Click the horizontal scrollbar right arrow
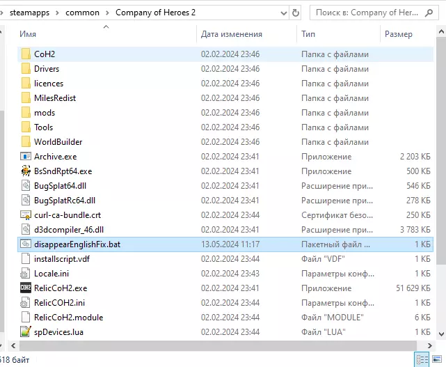446x367 pixels. click(430, 345)
